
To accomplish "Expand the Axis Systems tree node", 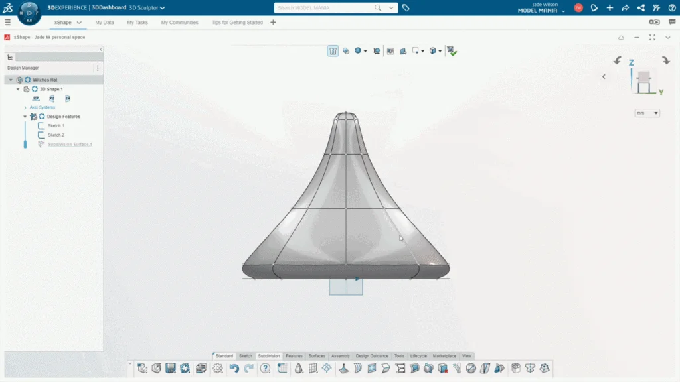I will (x=25, y=107).
